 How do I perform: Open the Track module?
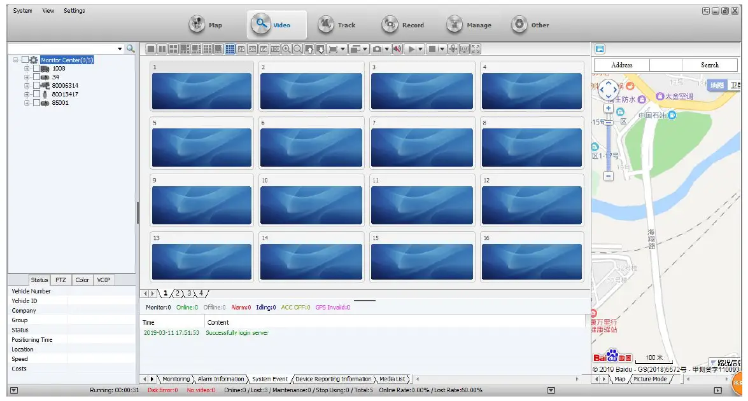(x=337, y=25)
